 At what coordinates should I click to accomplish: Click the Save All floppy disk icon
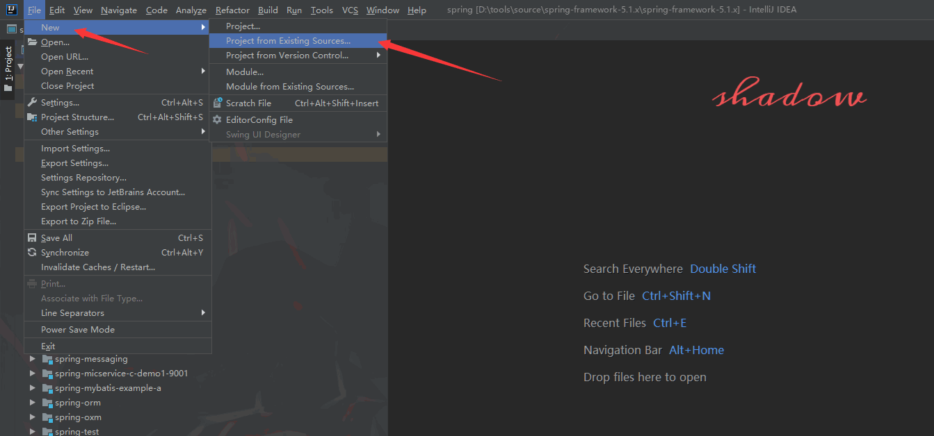tap(32, 237)
